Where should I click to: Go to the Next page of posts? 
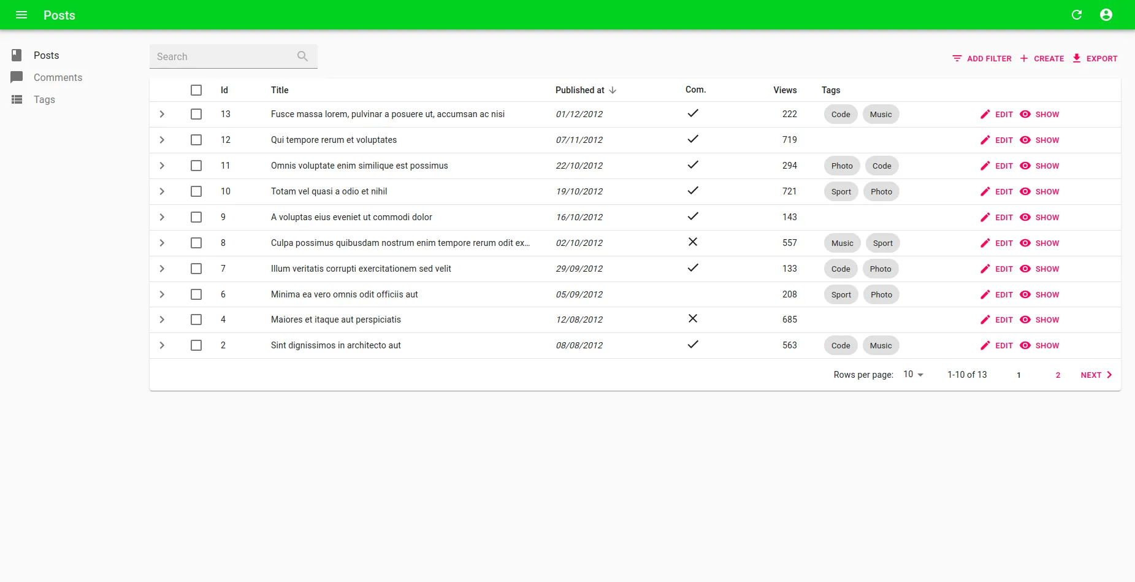coord(1096,375)
